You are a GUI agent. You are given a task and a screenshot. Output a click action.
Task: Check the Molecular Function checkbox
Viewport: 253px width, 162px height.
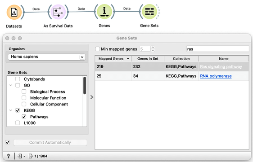coord(24,98)
